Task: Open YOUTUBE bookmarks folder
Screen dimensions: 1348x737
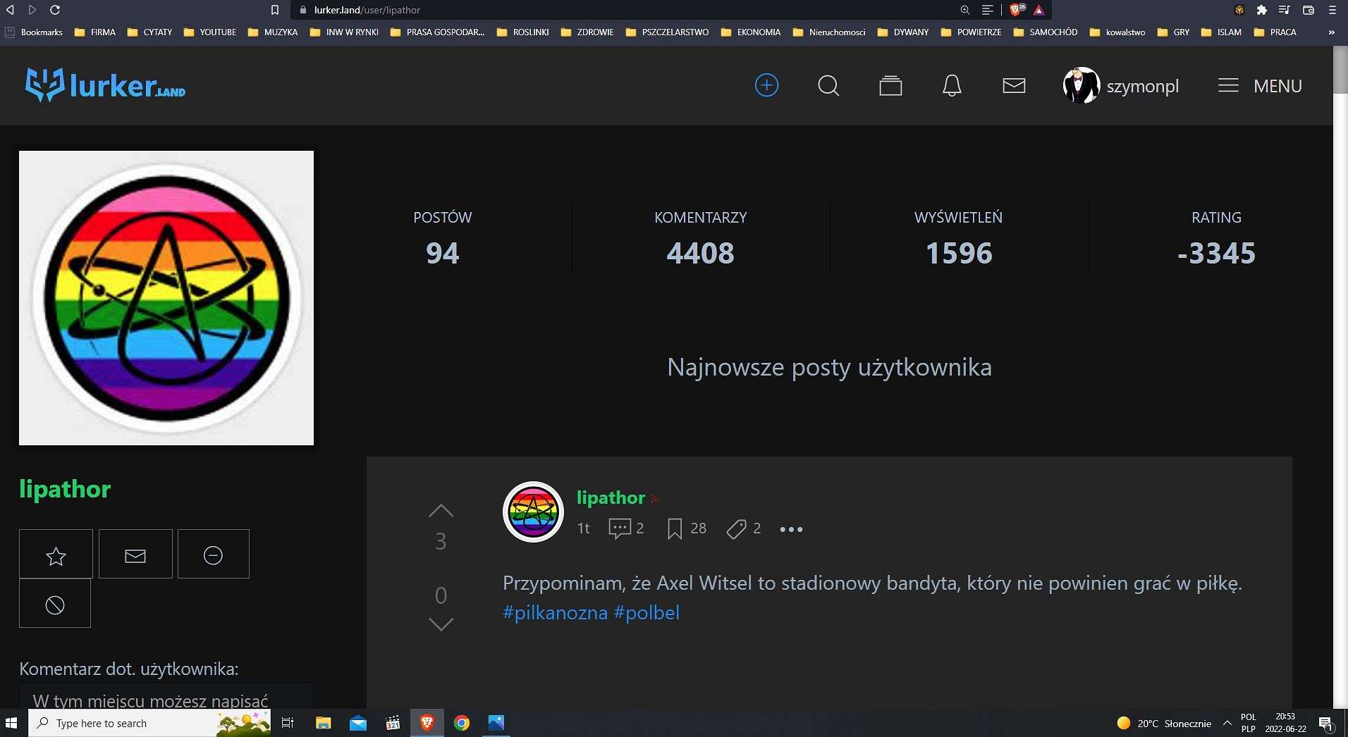Action: [209, 32]
